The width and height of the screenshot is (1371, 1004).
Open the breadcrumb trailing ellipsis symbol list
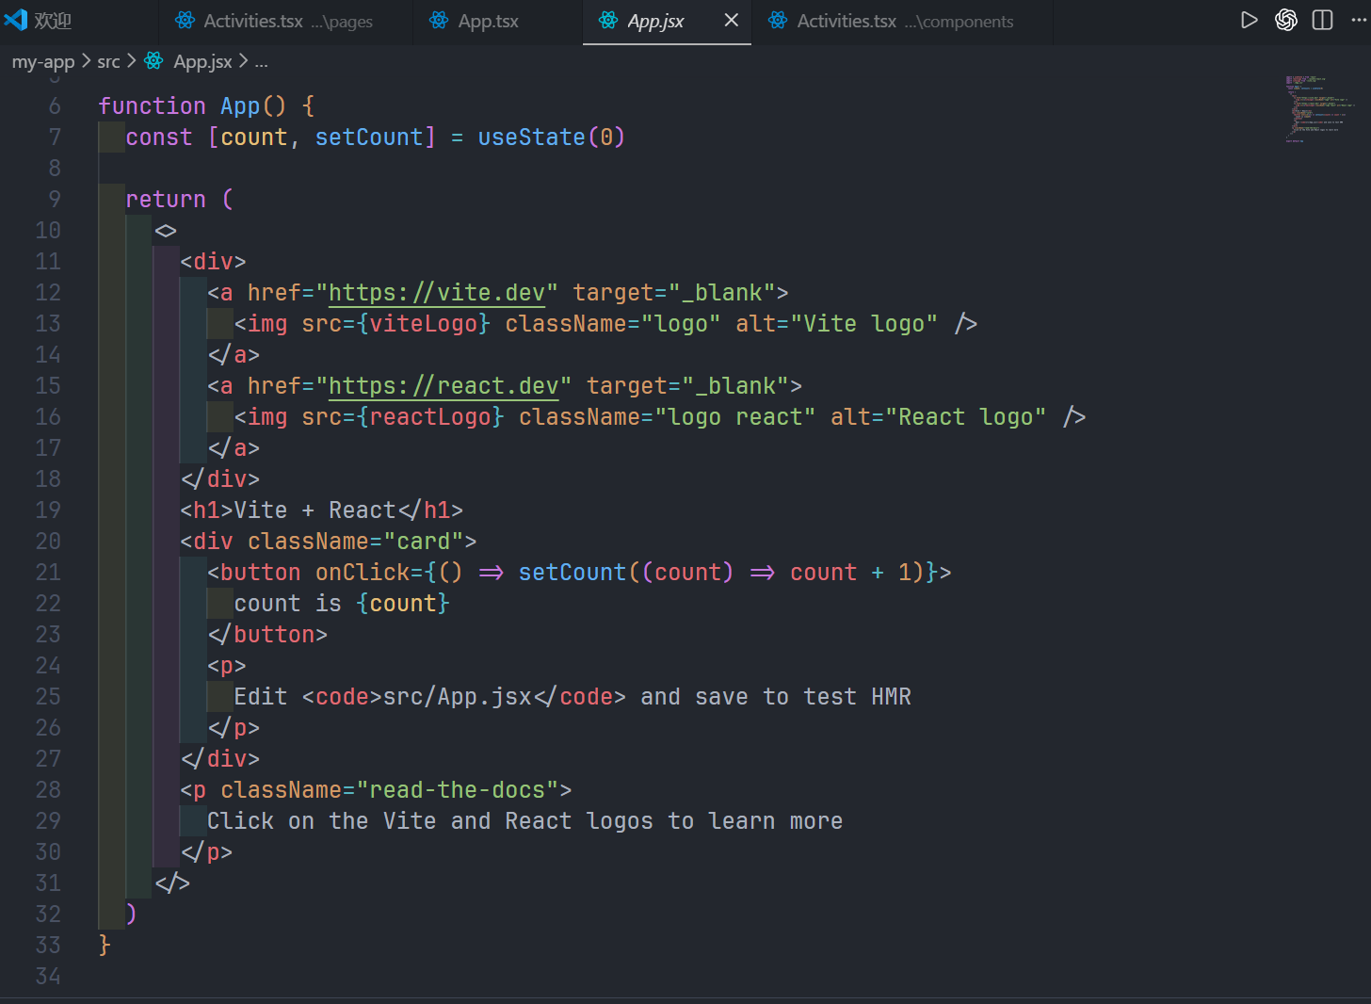(261, 61)
